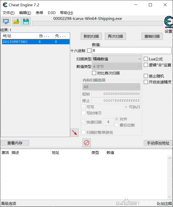Click the 再次扫描 button
This screenshot has width=173, height=207.
pyautogui.click(x=115, y=36)
